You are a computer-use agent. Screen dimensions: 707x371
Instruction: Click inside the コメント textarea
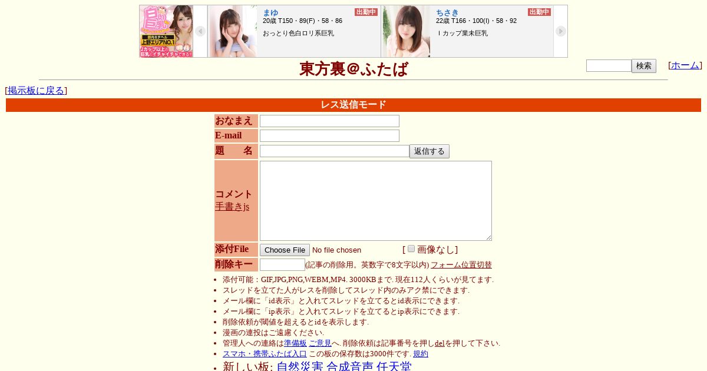[376, 201]
